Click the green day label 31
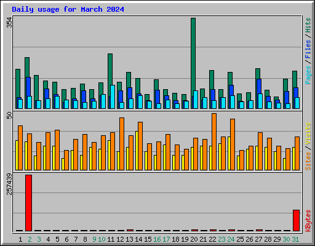 [295, 239]
